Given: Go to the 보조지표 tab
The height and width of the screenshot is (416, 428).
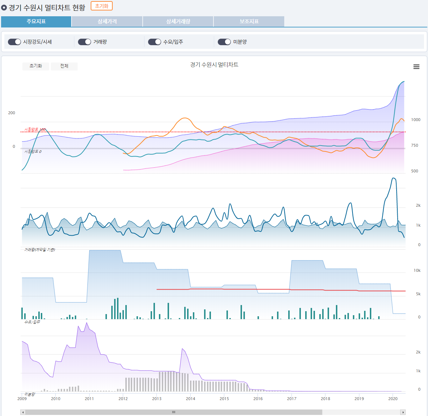Looking at the screenshot, I should [249, 22].
